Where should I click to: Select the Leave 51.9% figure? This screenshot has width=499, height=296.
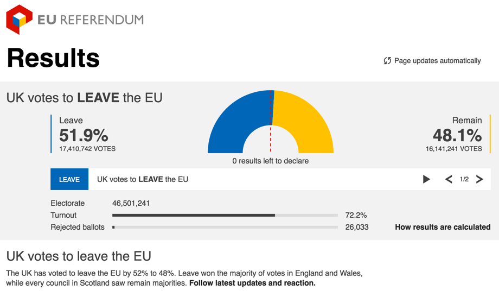pyautogui.click(x=84, y=135)
